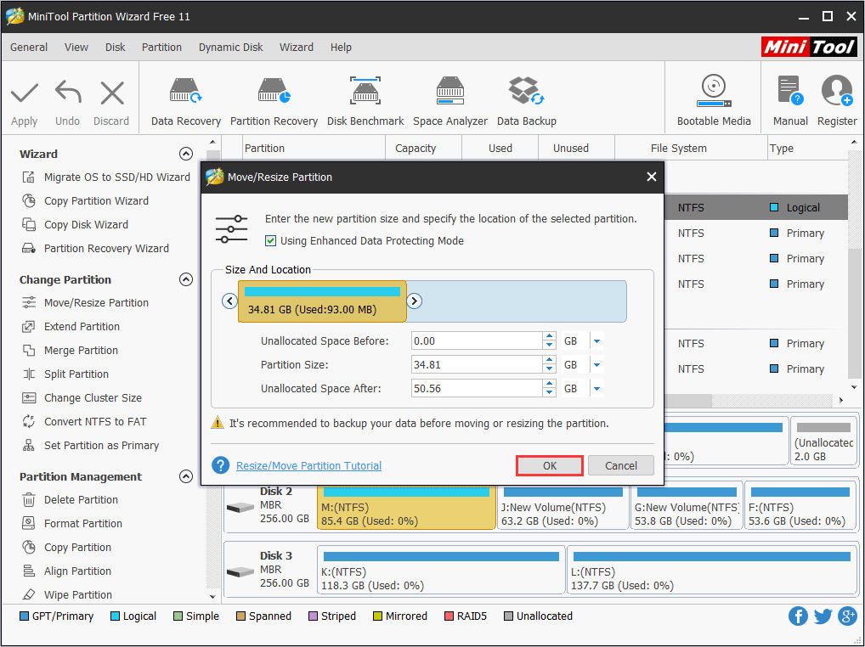Open the Twitter share icon

pos(823,616)
